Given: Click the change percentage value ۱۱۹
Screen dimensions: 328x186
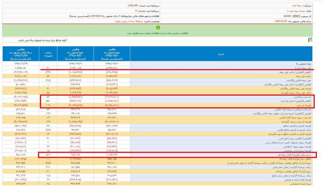Looking at the screenshot, I should 48,105.
